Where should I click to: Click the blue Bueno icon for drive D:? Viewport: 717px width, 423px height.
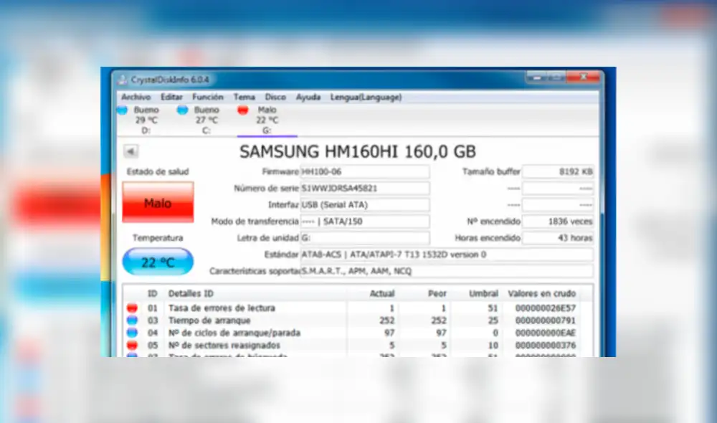123,110
